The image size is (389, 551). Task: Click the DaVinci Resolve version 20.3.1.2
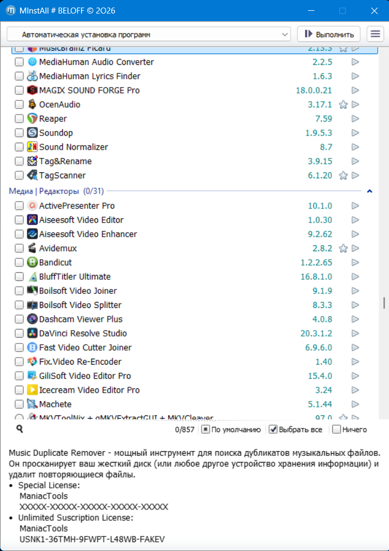point(316,333)
